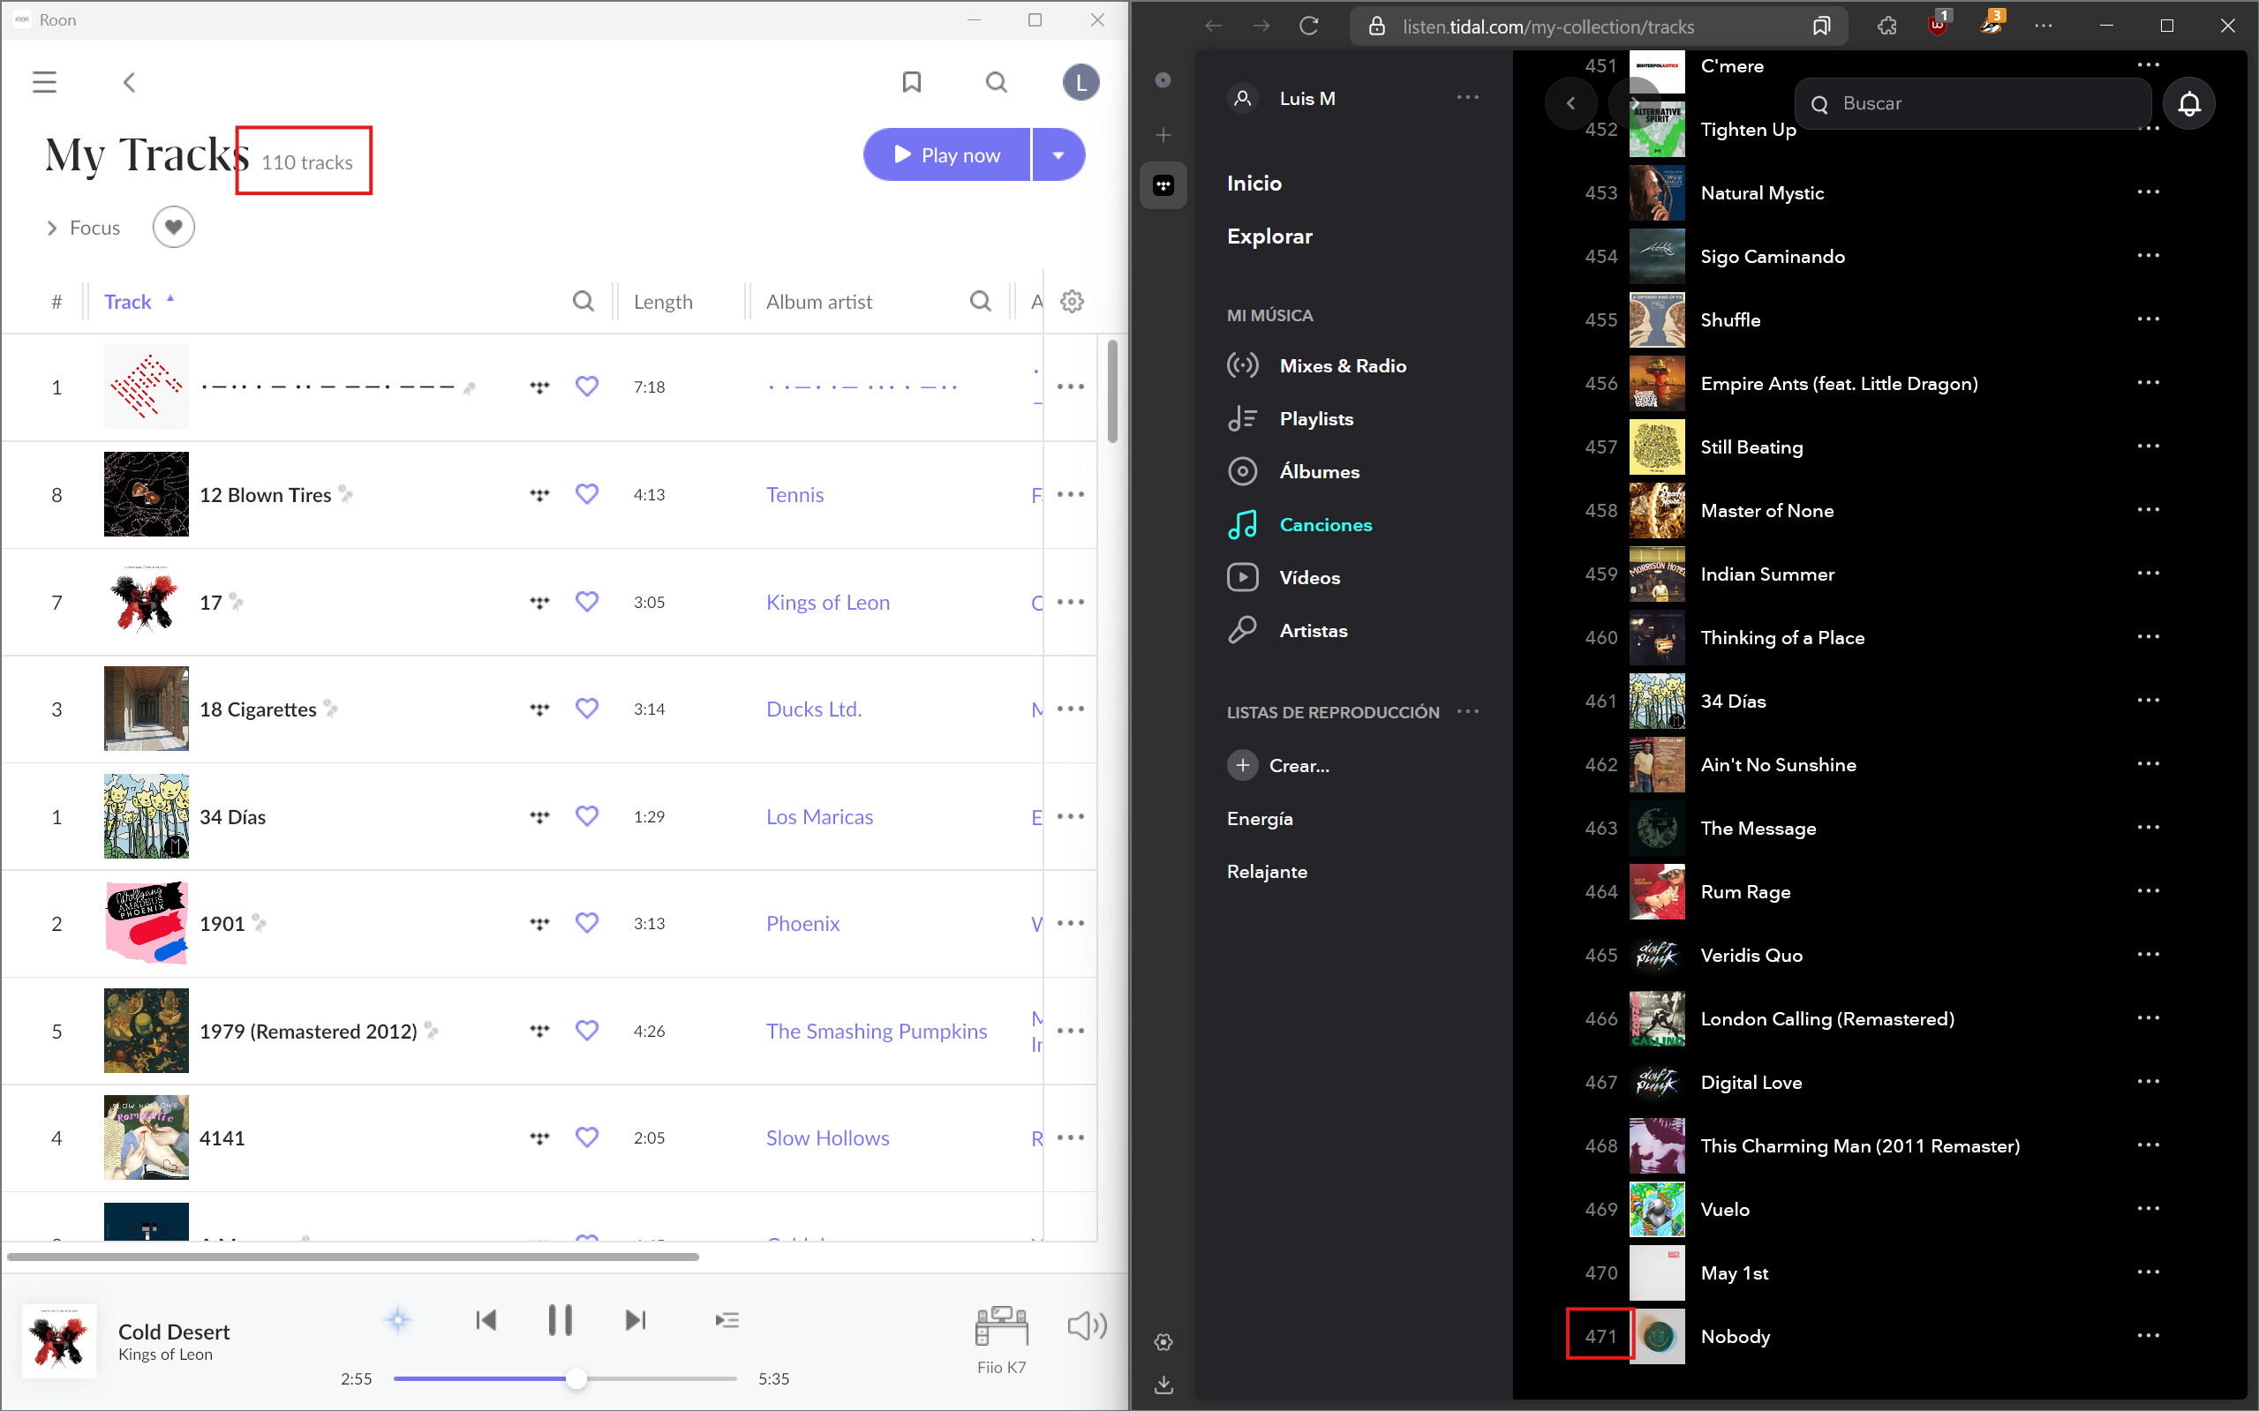2259x1411 pixels.
Task: Sort by Track column header
Action: (128, 302)
